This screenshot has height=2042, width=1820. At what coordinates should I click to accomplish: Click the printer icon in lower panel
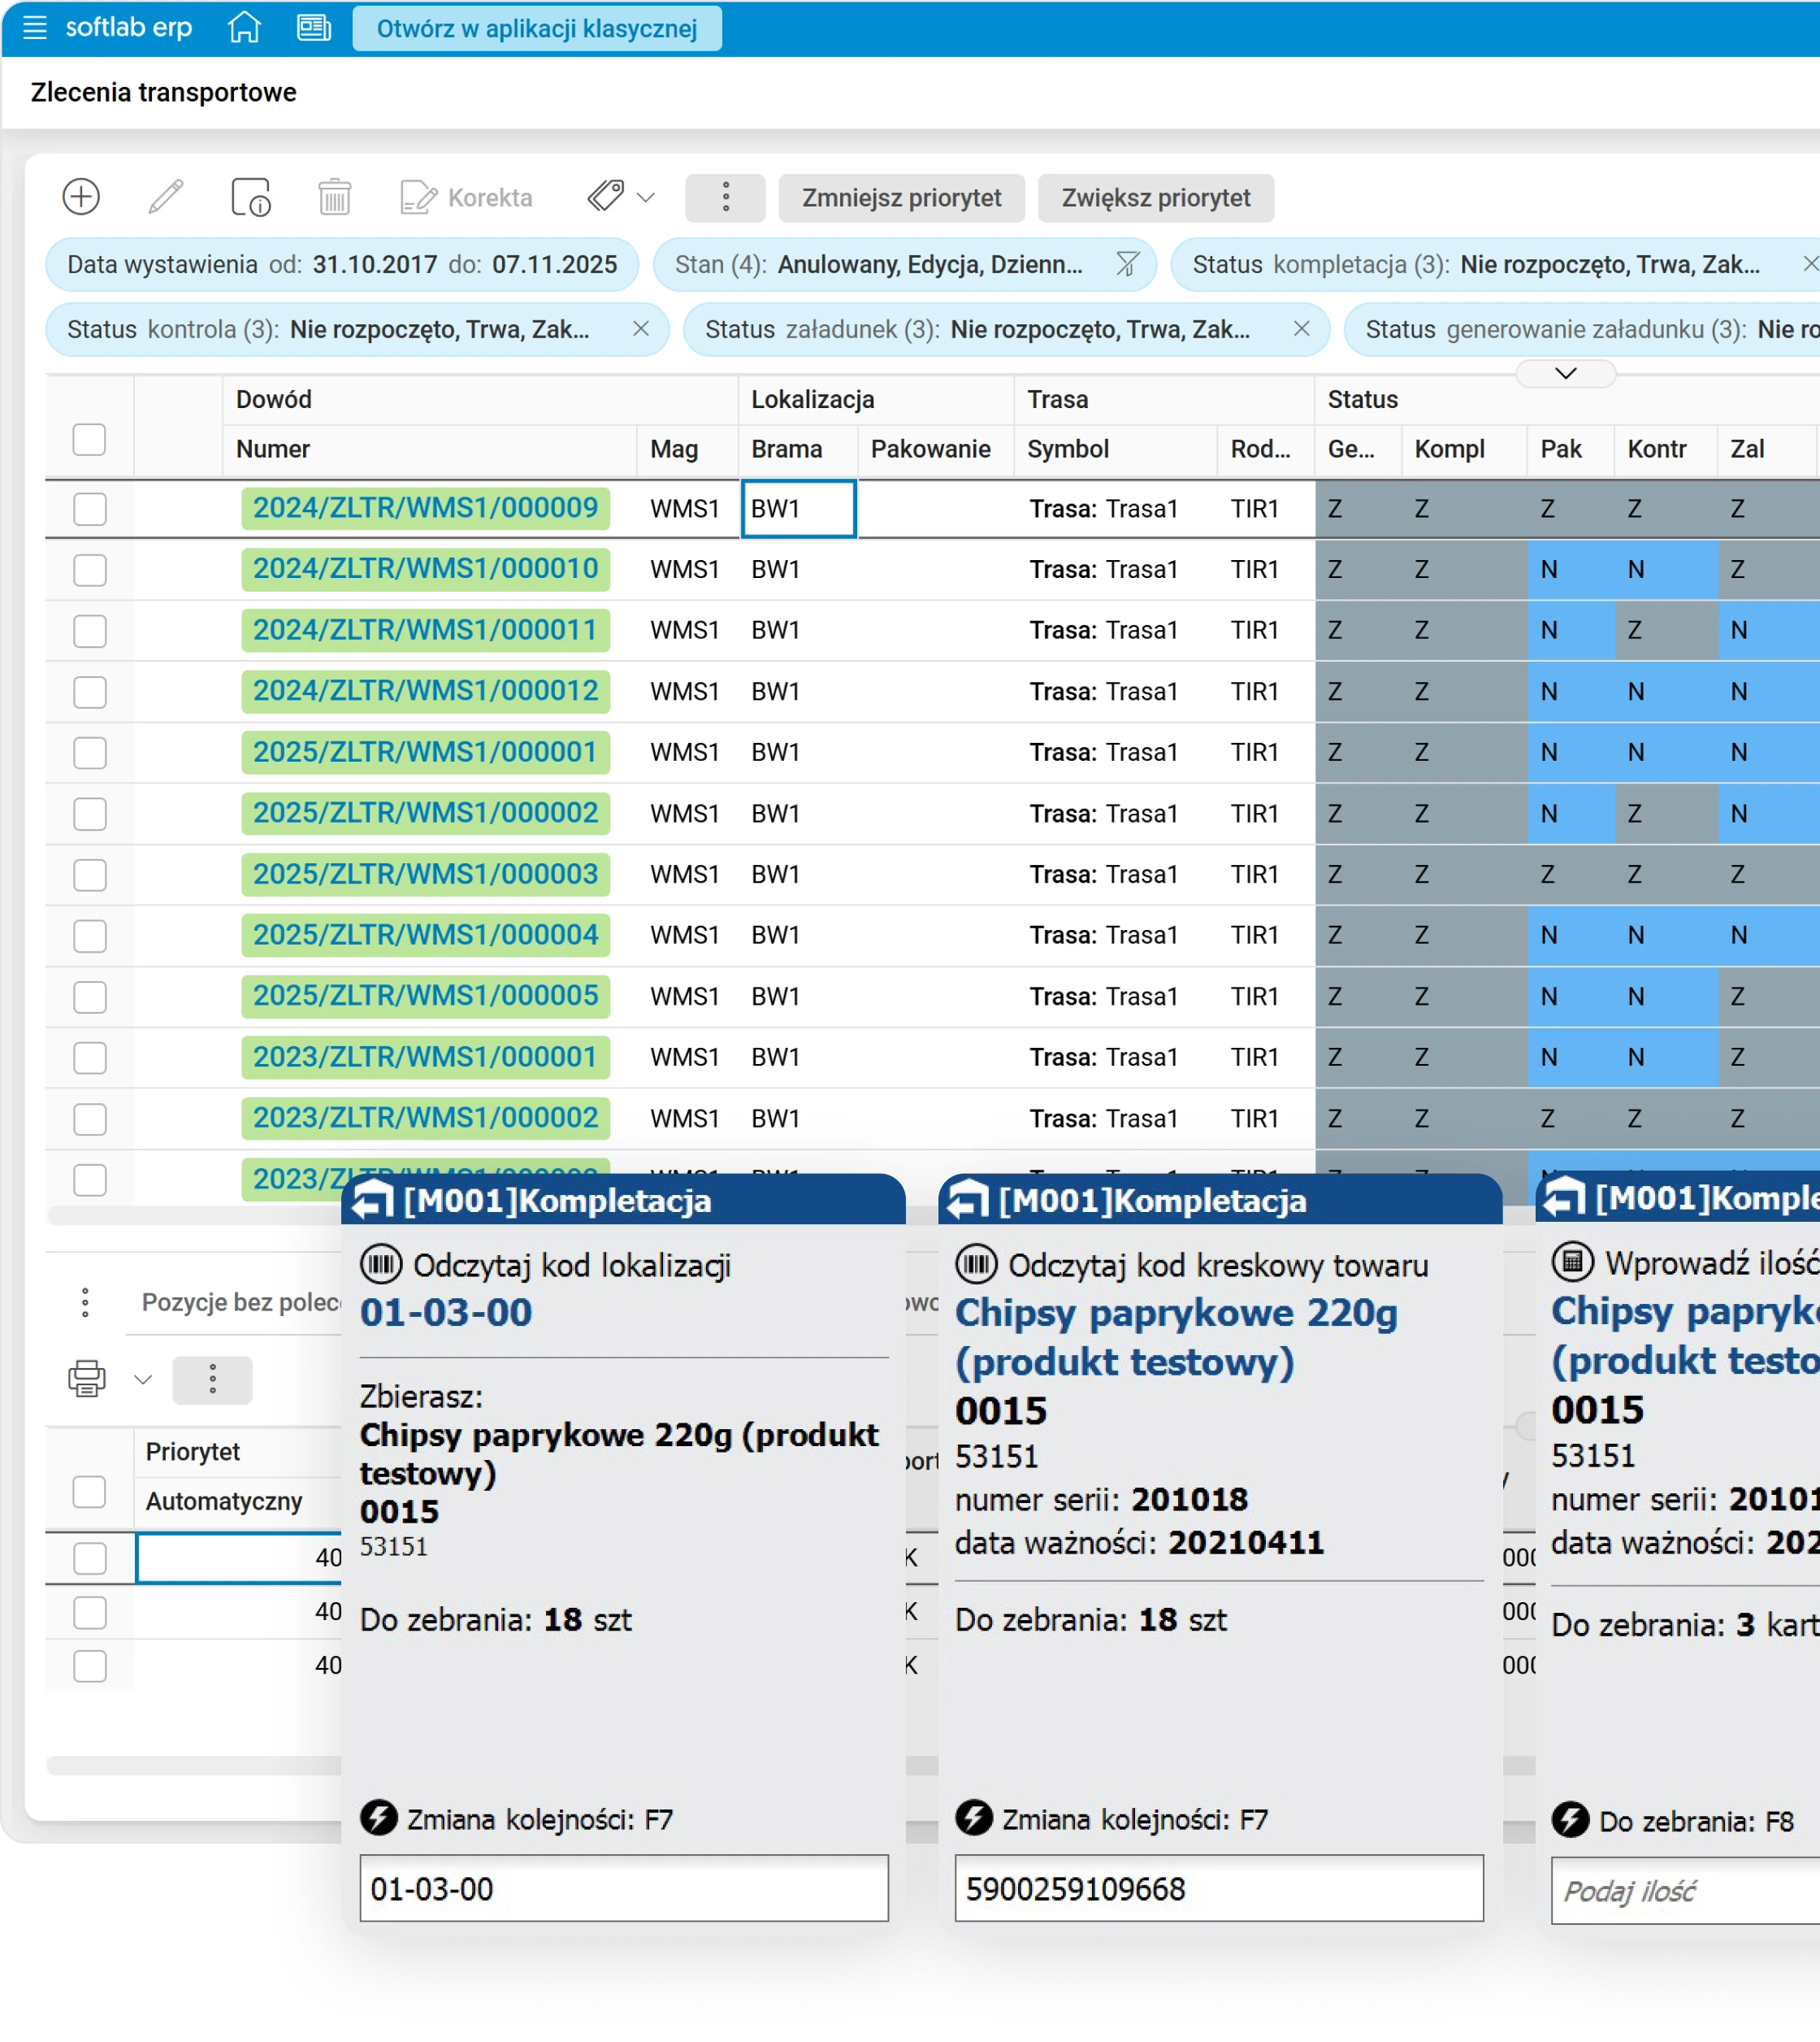[87, 1379]
